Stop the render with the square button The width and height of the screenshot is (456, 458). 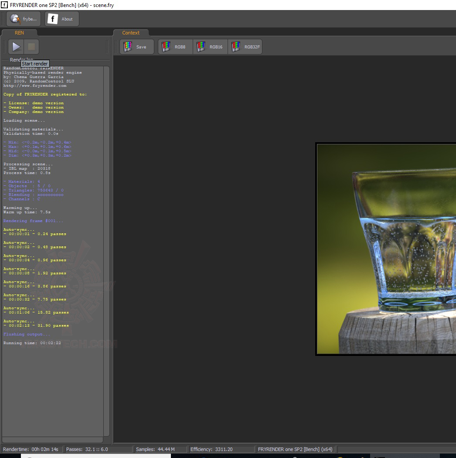click(x=31, y=47)
